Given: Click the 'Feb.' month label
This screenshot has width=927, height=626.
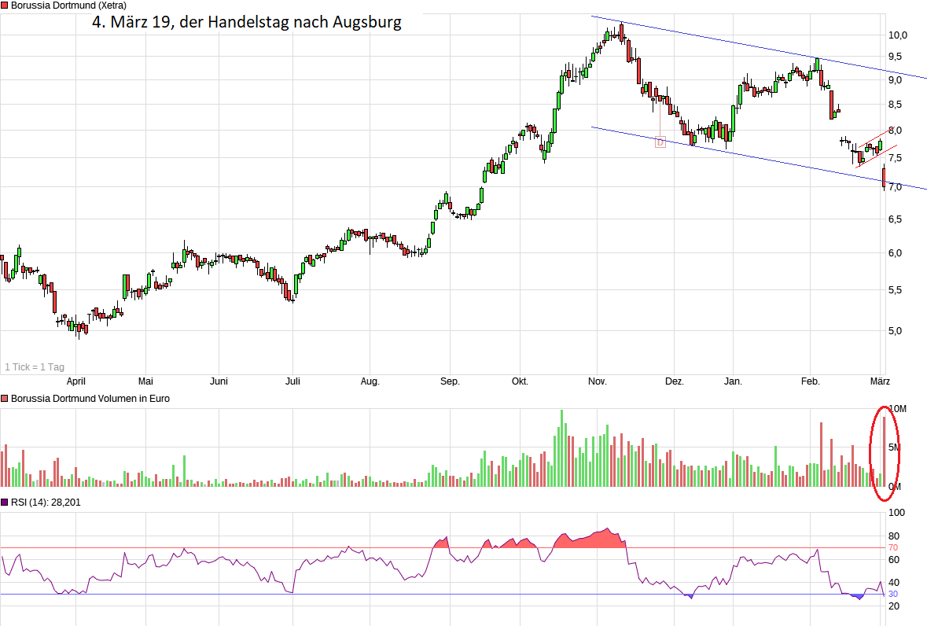Looking at the screenshot, I should pos(811,381).
